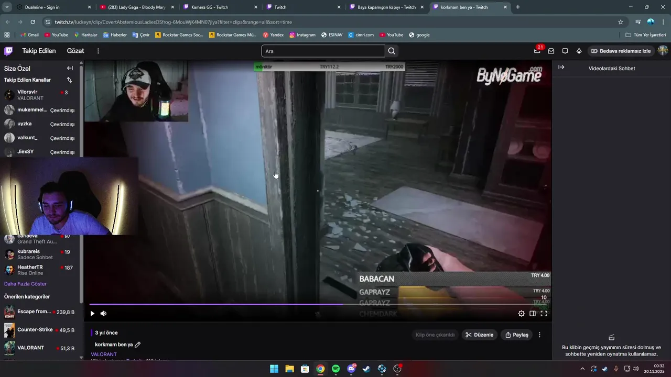The image size is (671, 377).
Task: Open kubrareis channel in sidebar
Action: [39, 254]
